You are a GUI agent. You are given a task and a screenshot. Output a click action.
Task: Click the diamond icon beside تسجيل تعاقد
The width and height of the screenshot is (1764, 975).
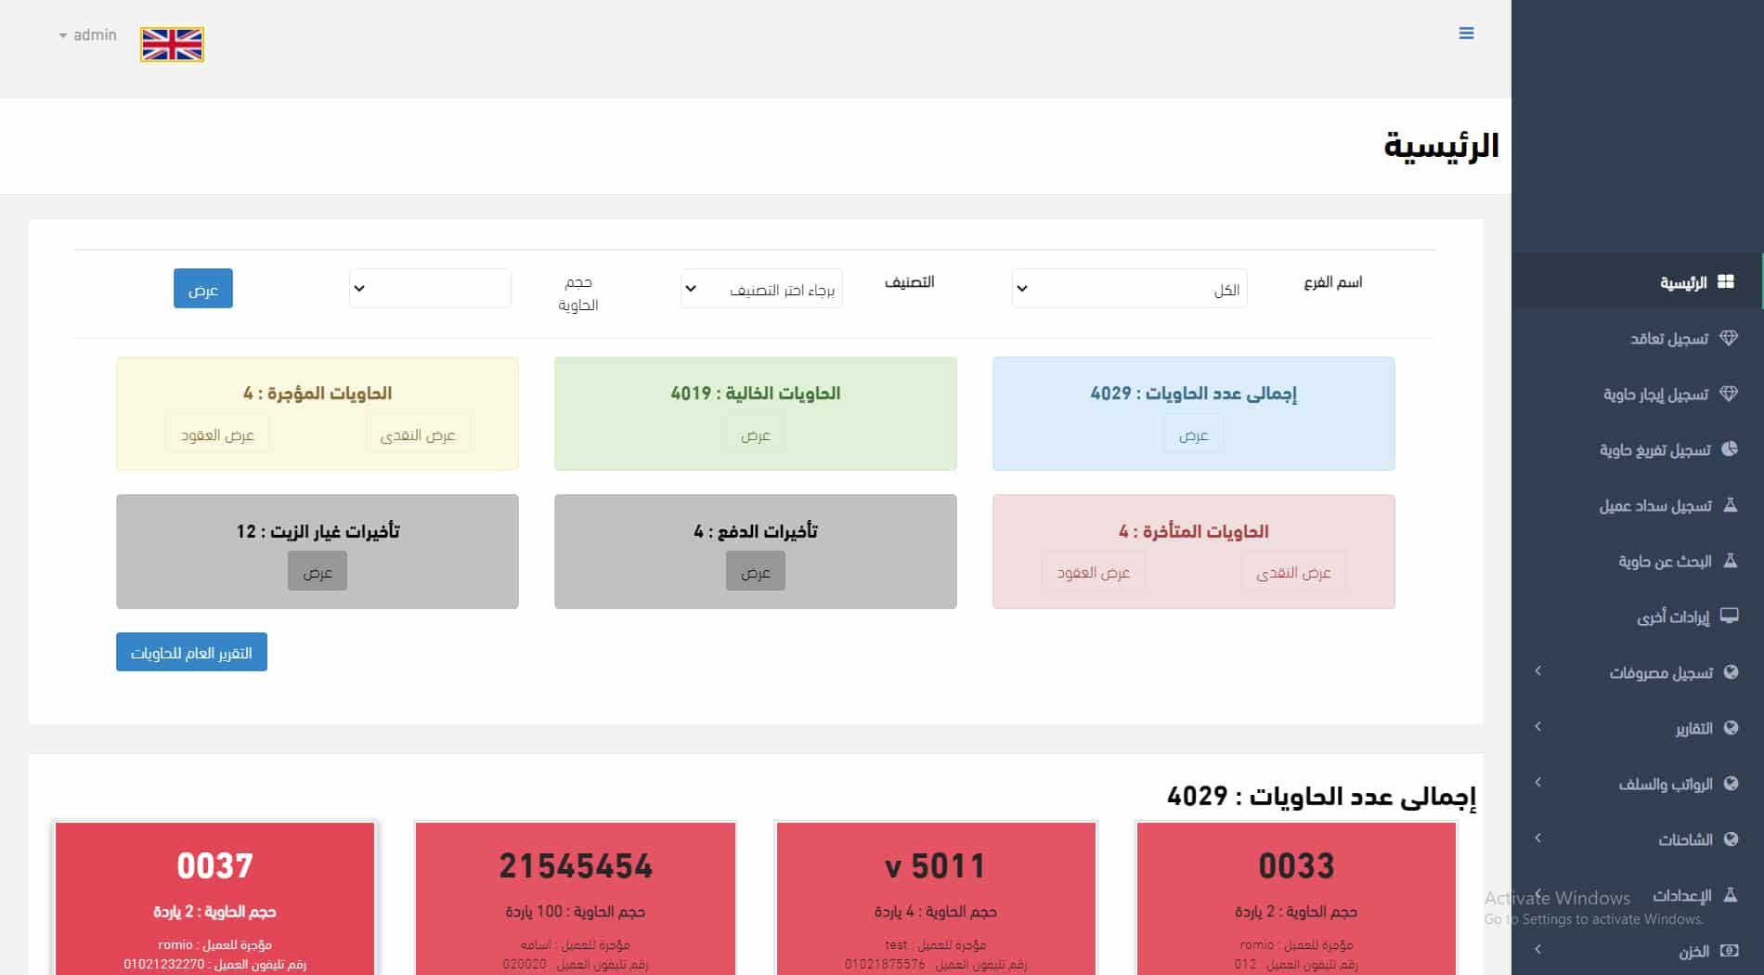(x=1728, y=338)
